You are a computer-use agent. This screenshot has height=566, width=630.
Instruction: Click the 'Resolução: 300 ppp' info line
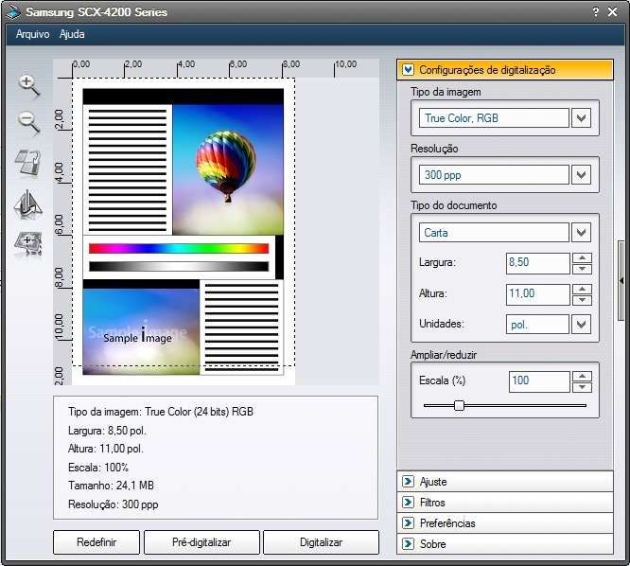[114, 504]
